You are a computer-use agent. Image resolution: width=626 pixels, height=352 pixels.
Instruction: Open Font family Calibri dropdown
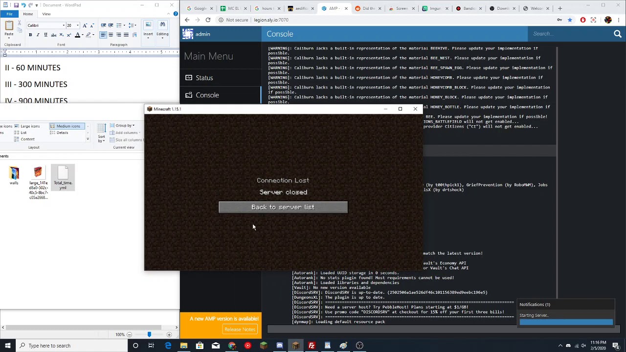[x=63, y=25]
